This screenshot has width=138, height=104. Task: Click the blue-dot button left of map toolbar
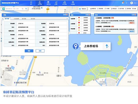tap(83, 9)
